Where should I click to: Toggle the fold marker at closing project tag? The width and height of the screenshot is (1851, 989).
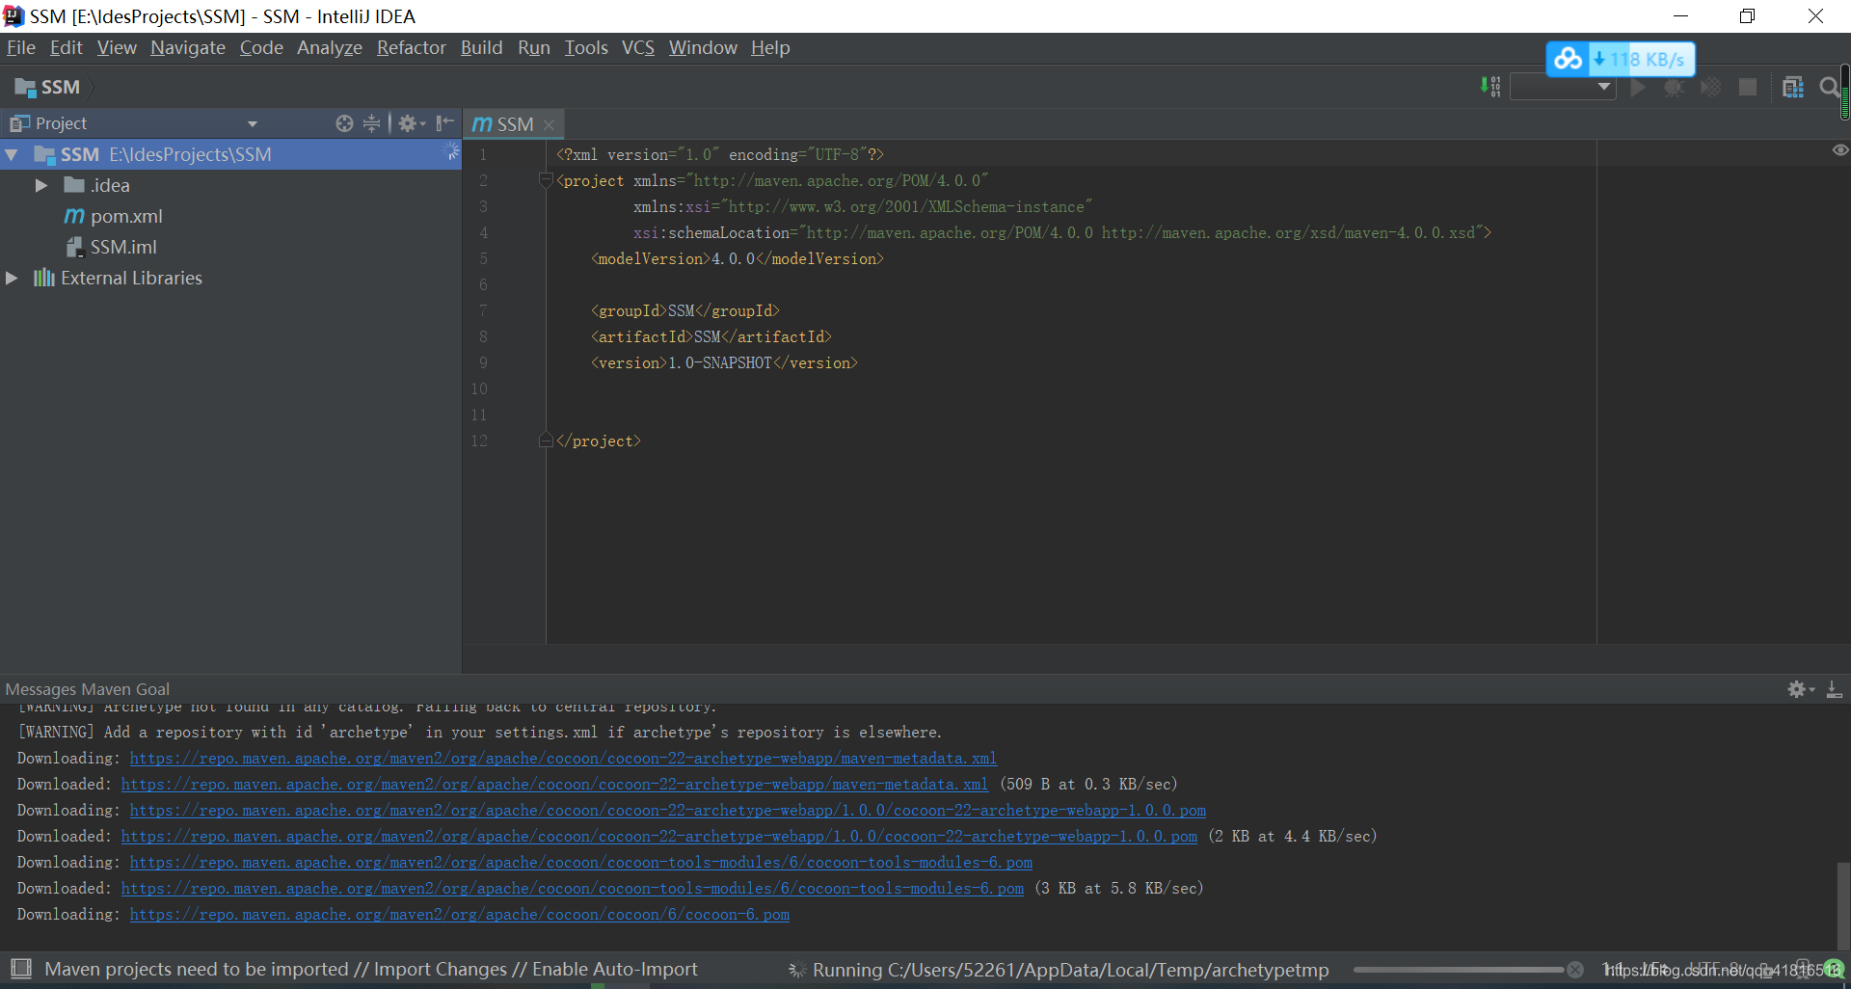[546, 441]
